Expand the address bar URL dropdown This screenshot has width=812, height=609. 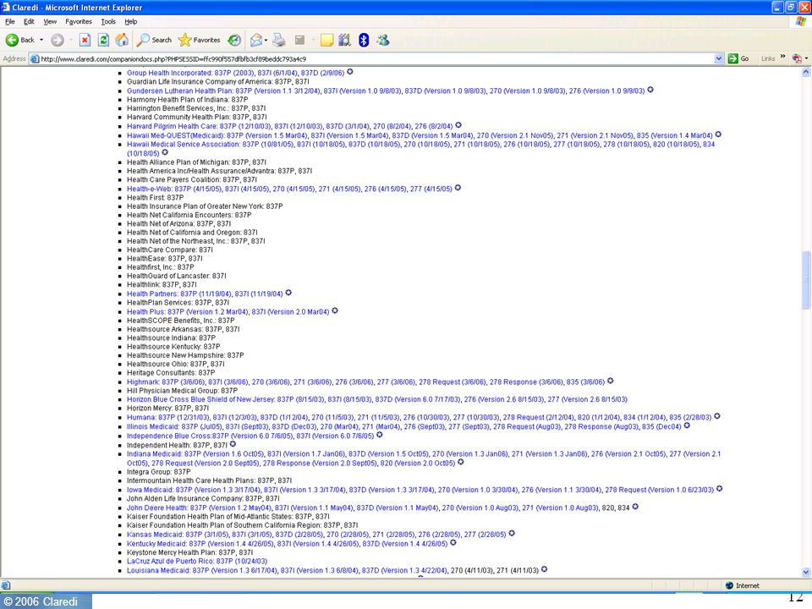point(719,59)
